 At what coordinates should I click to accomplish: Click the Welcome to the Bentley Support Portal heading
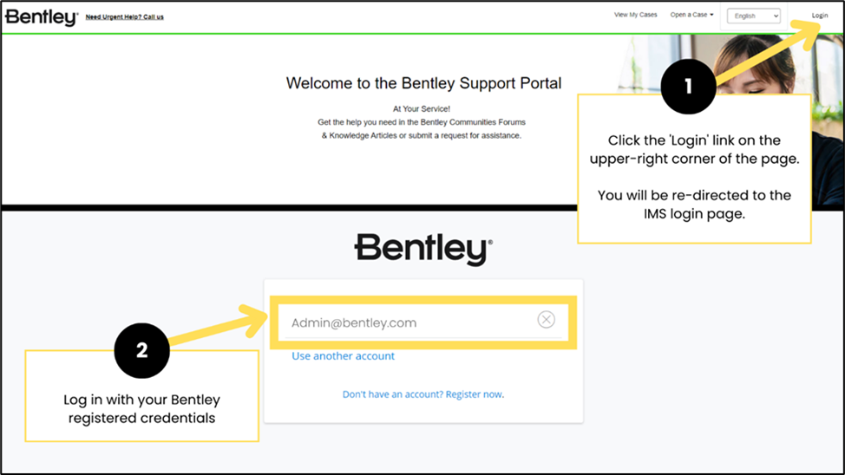click(423, 83)
